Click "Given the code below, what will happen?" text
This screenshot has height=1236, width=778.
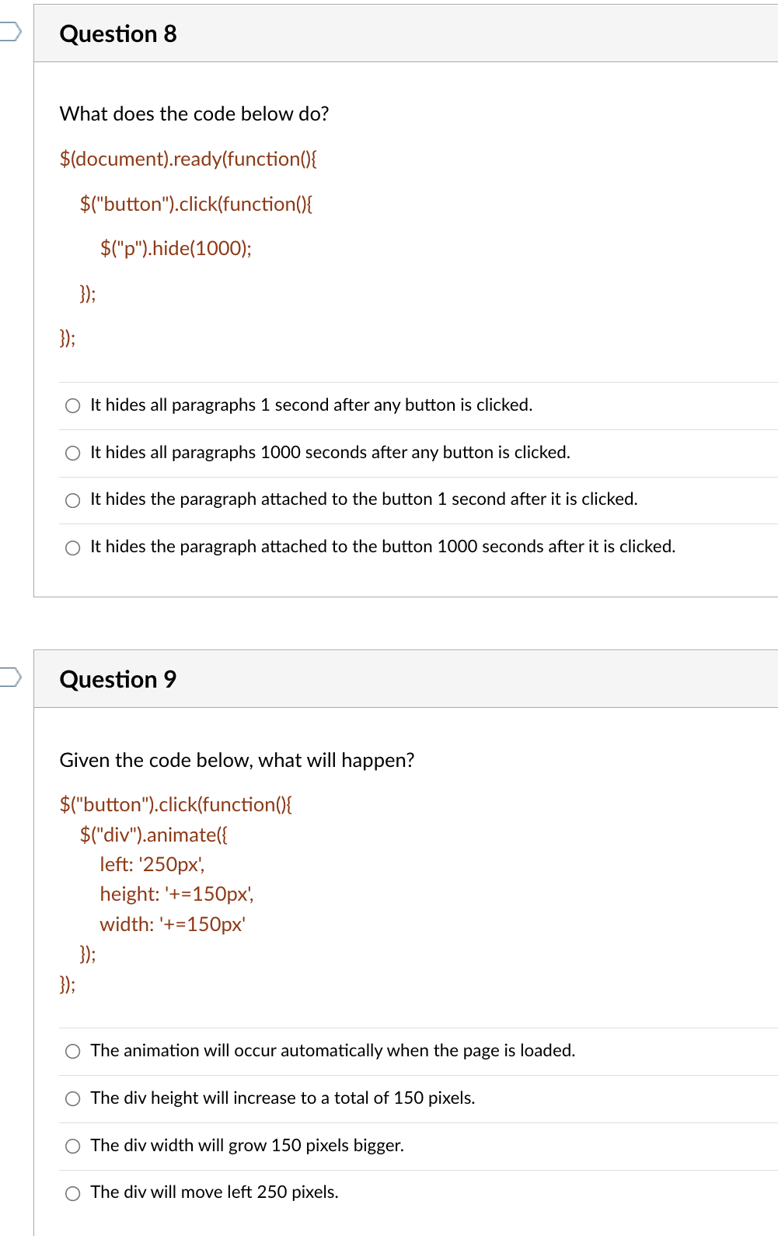click(x=237, y=760)
